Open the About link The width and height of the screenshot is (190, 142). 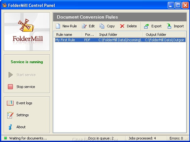click(x=21, y=127)
